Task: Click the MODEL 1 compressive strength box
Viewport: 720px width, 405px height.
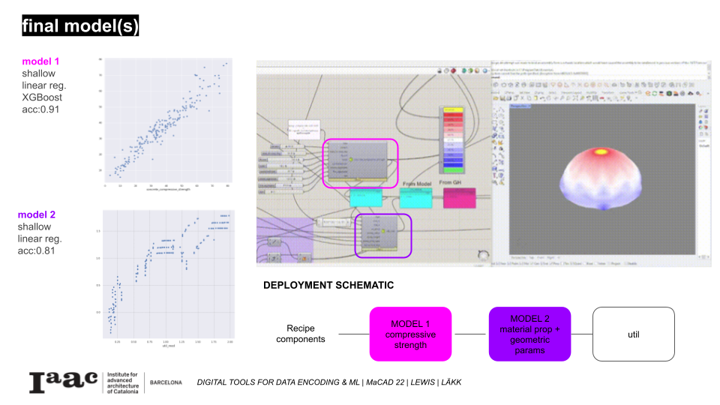Action: (x=410, y=334)
